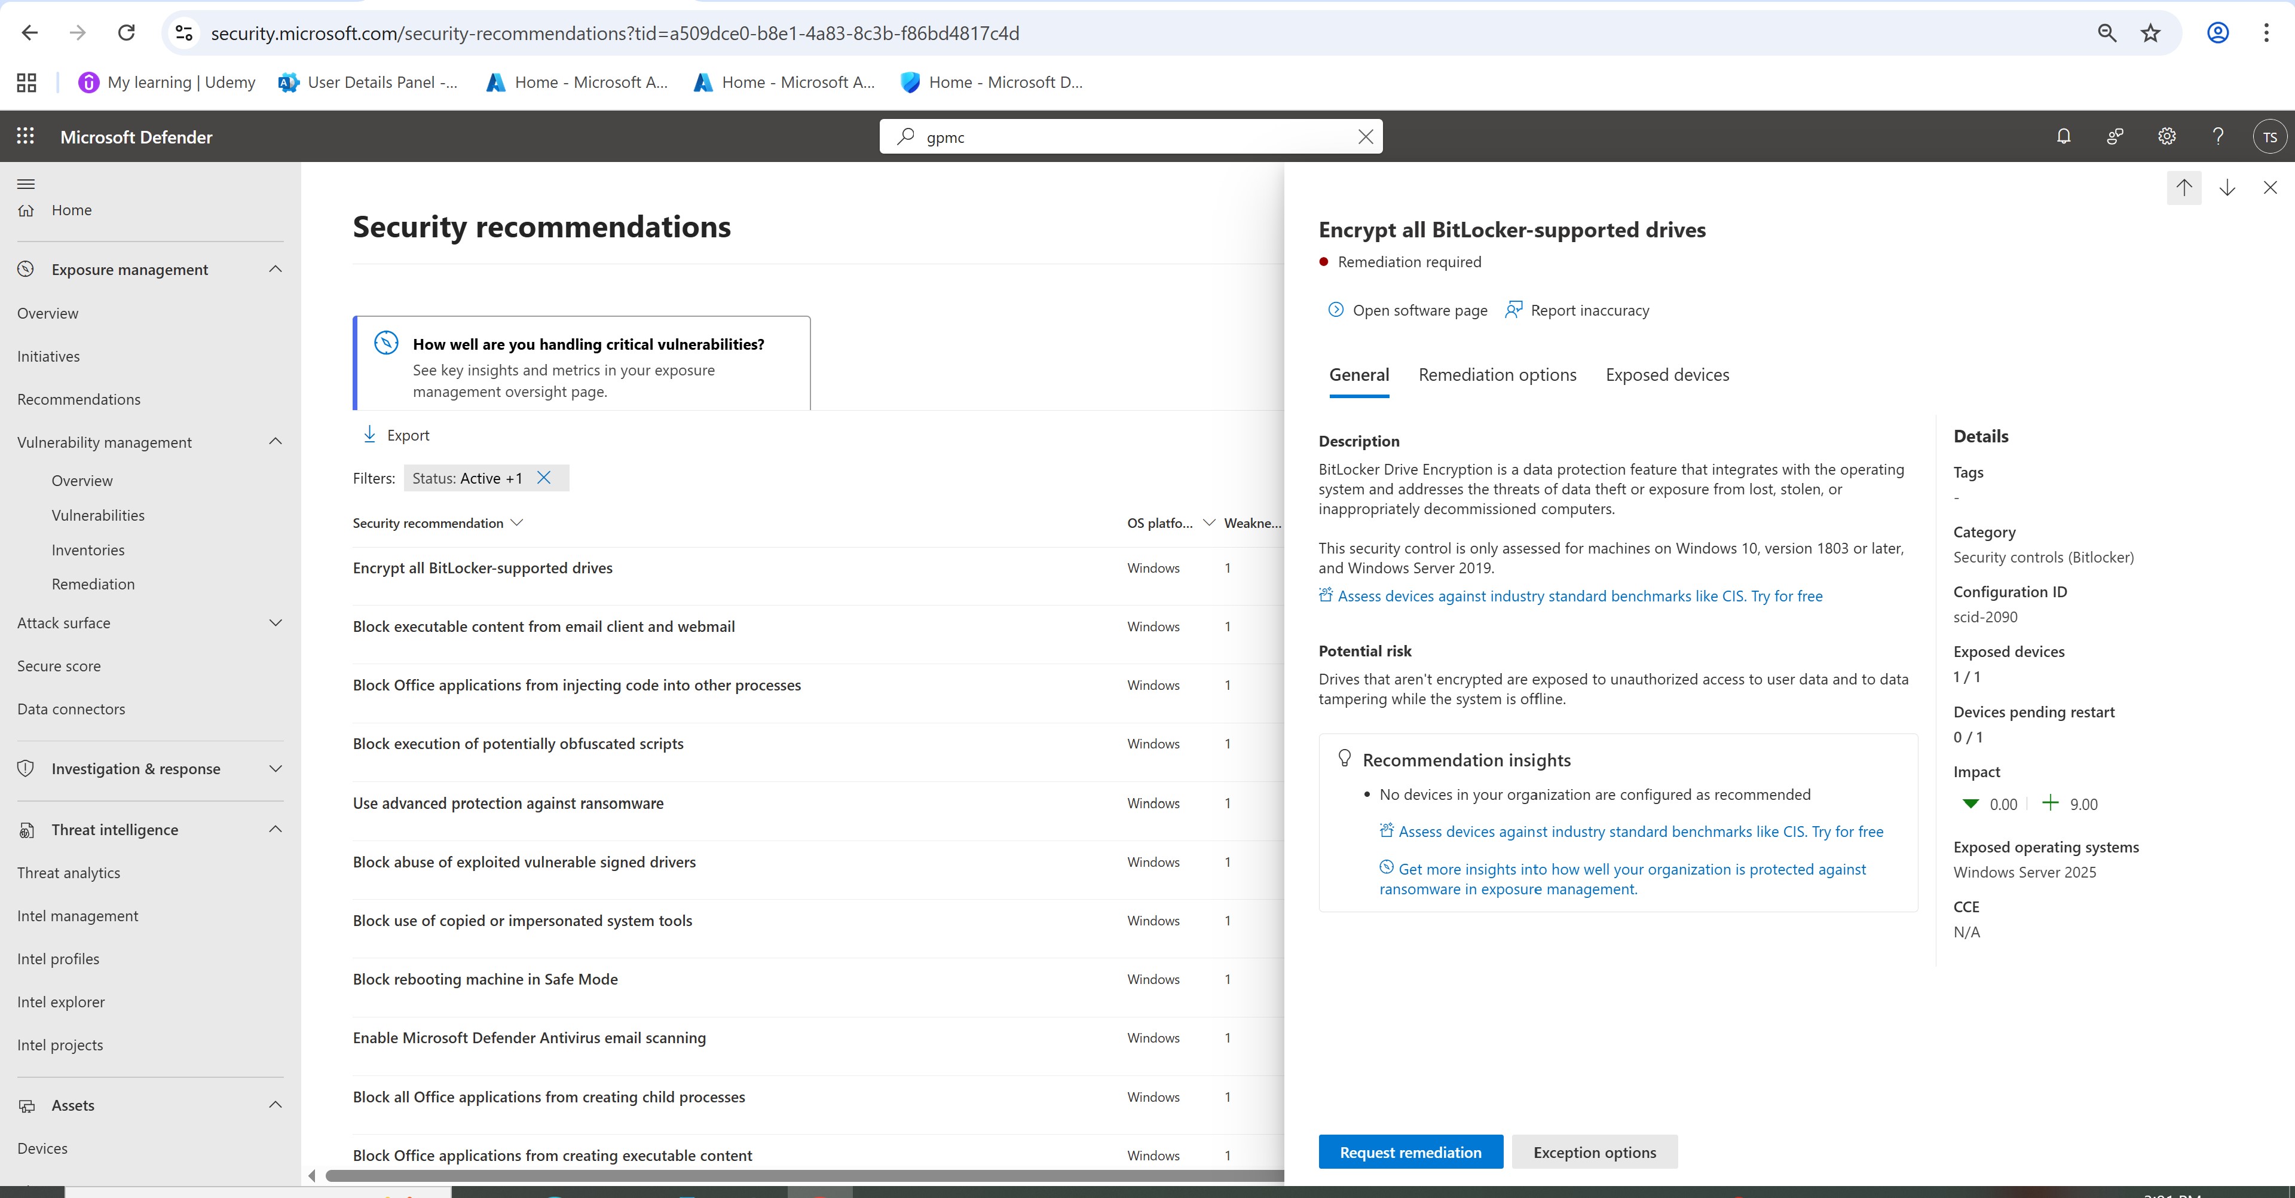The height and width of the screenshot is (1198, 2295).
Task: Click the Open software page link
Action: point(1419,310)
